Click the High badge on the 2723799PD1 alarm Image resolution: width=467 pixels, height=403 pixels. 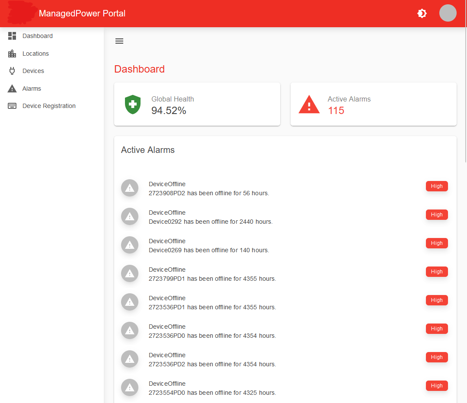click(437, 272)
